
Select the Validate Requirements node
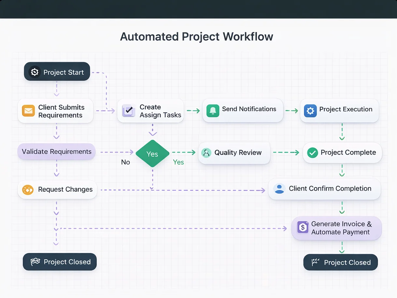[x=56, y=151]
